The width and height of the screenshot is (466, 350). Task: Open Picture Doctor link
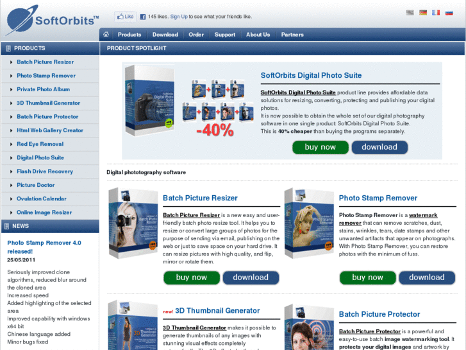click(36, 186)
